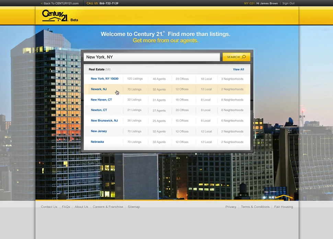Click 70 Listings in New Jersey row
Viewport: 333px width, 239px height.
[134, 131]
